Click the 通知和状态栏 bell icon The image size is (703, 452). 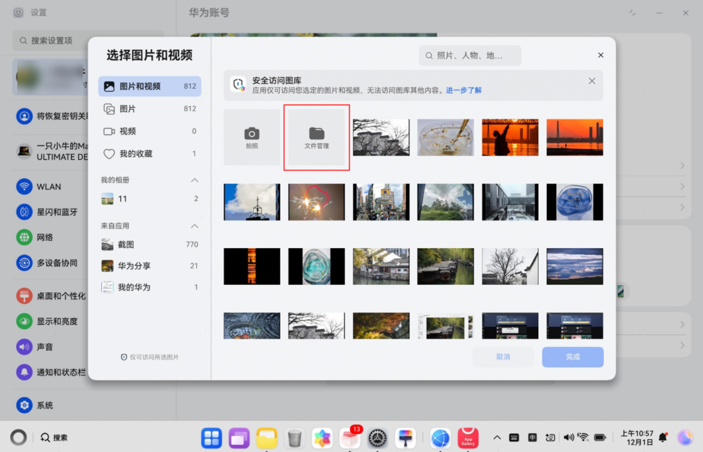tap(24, 372)
